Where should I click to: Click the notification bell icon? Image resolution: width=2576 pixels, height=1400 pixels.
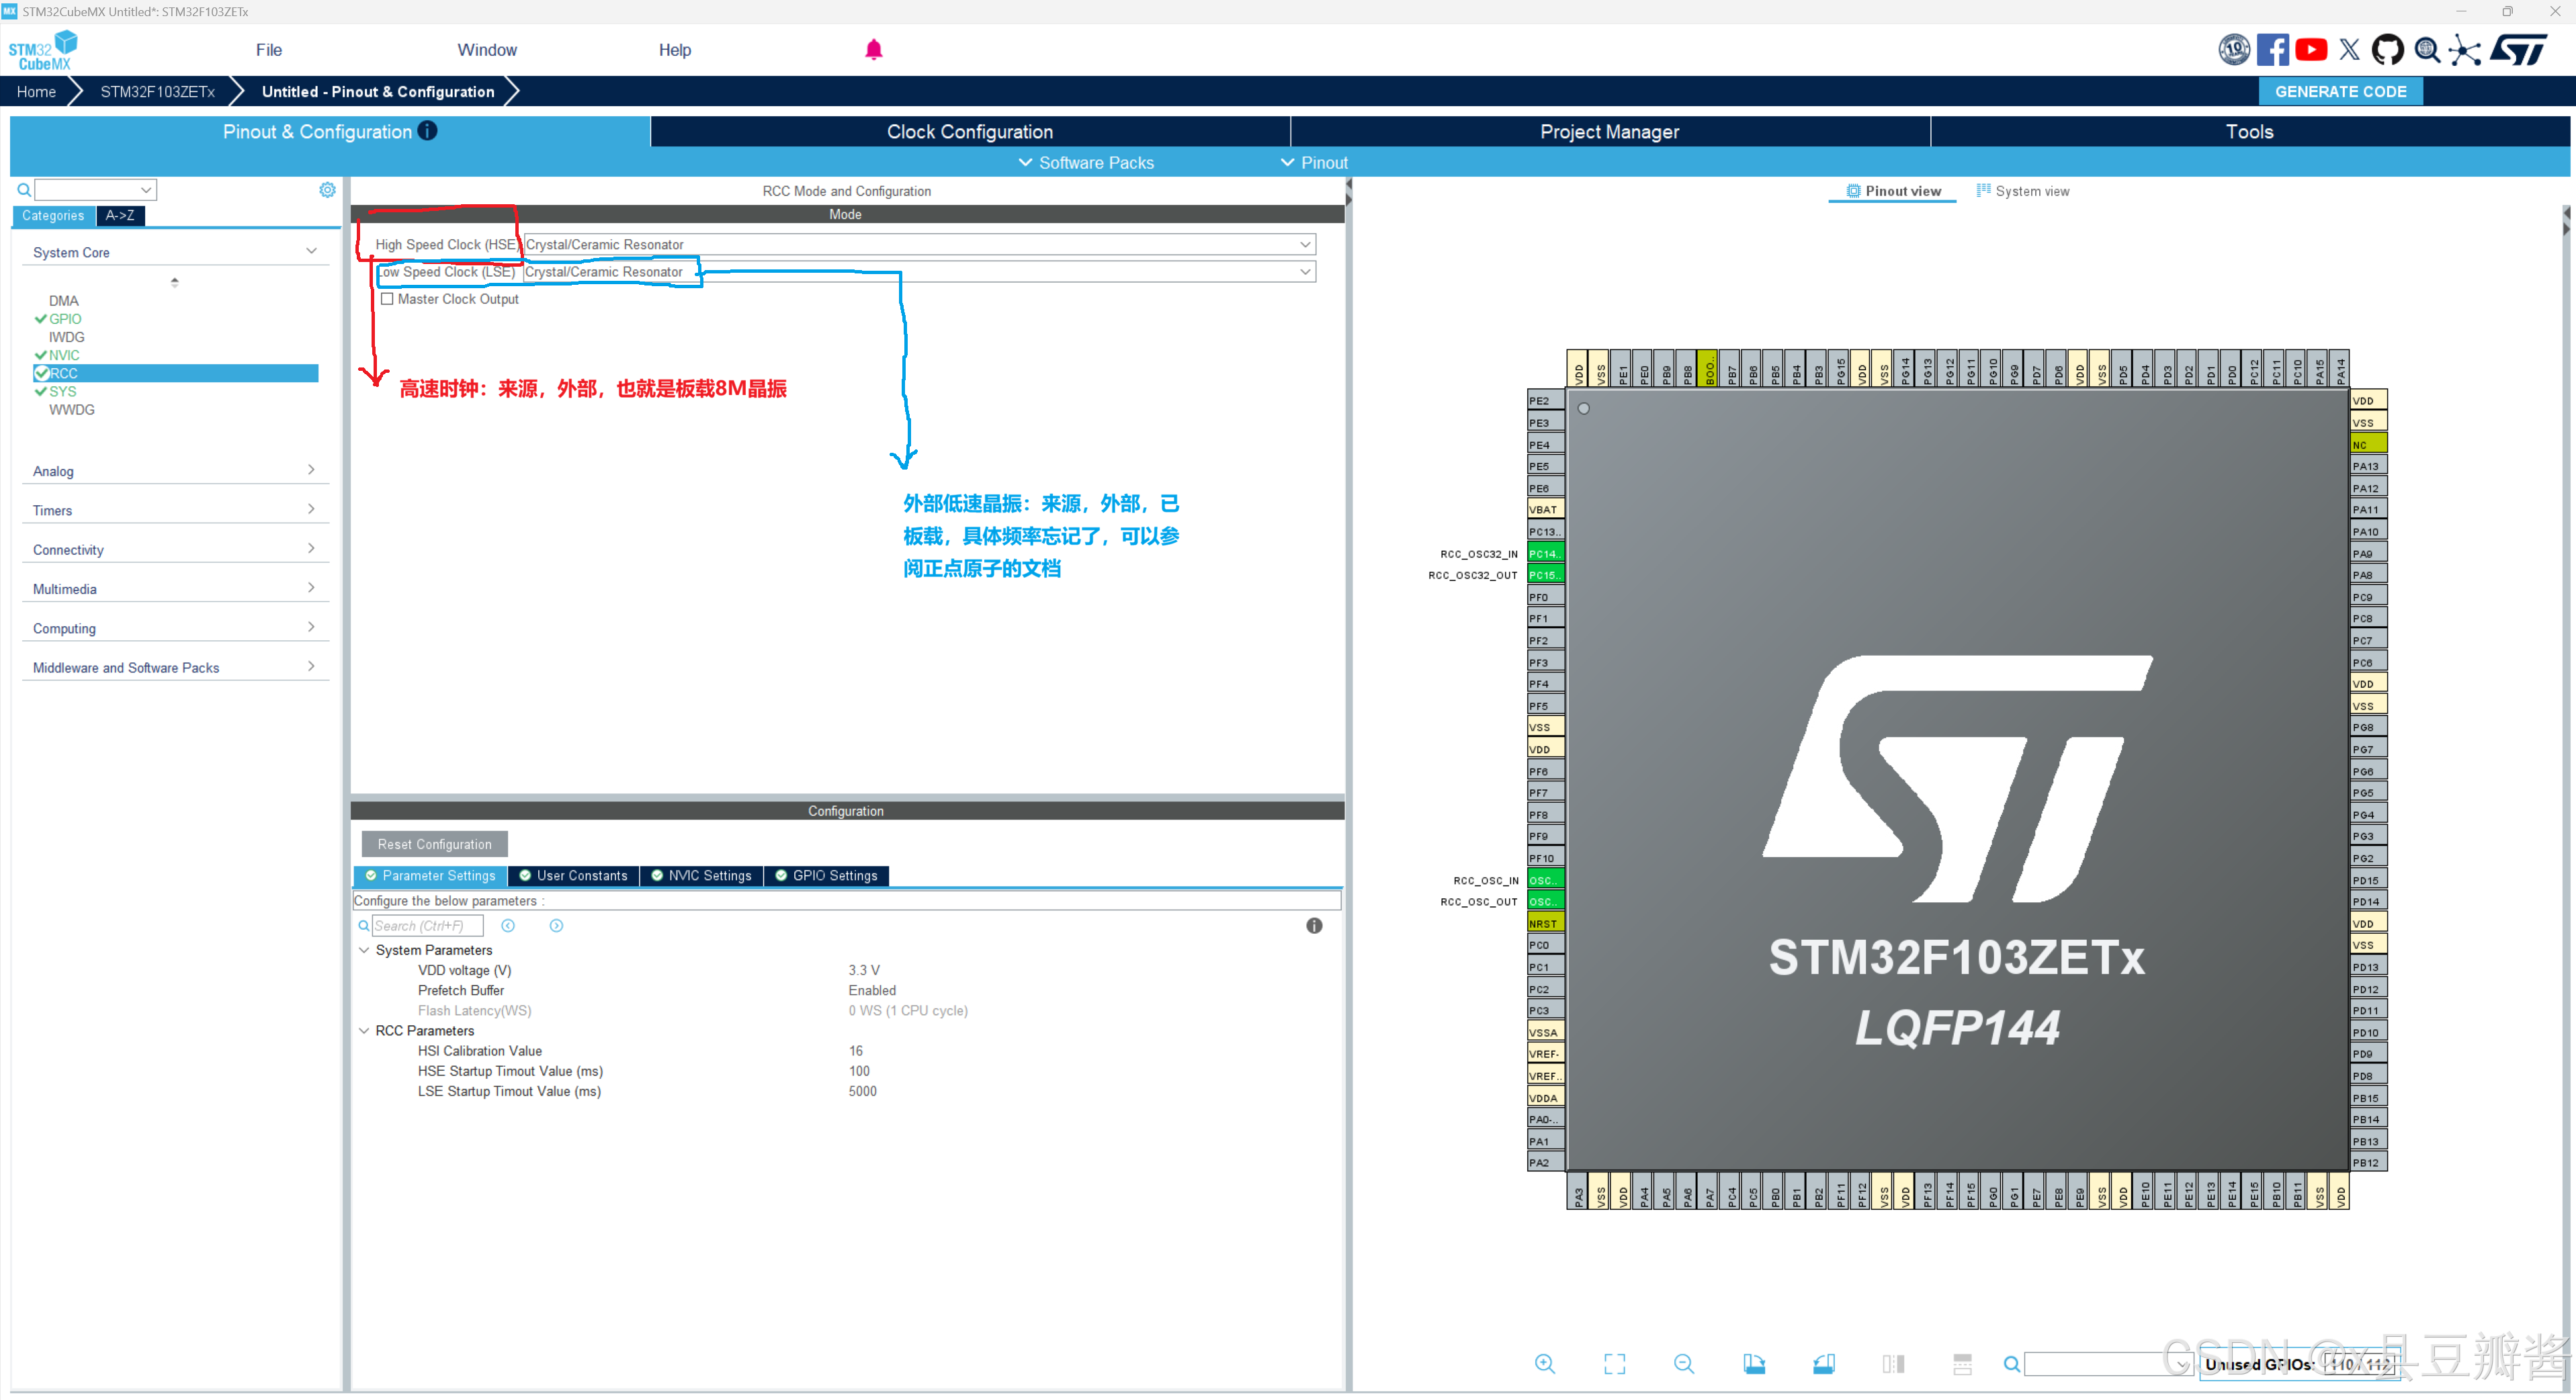(873, 50)
